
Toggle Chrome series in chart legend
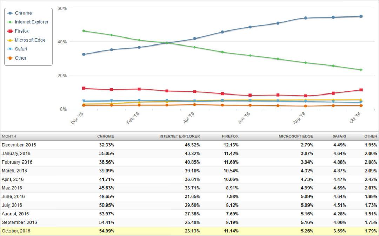tap(20, 13)
